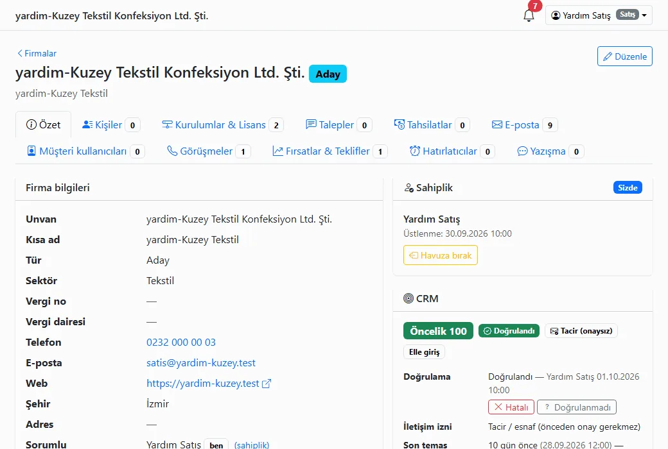Open the Kişiler tab
The image size is (668, 449).
coord(111,124)
